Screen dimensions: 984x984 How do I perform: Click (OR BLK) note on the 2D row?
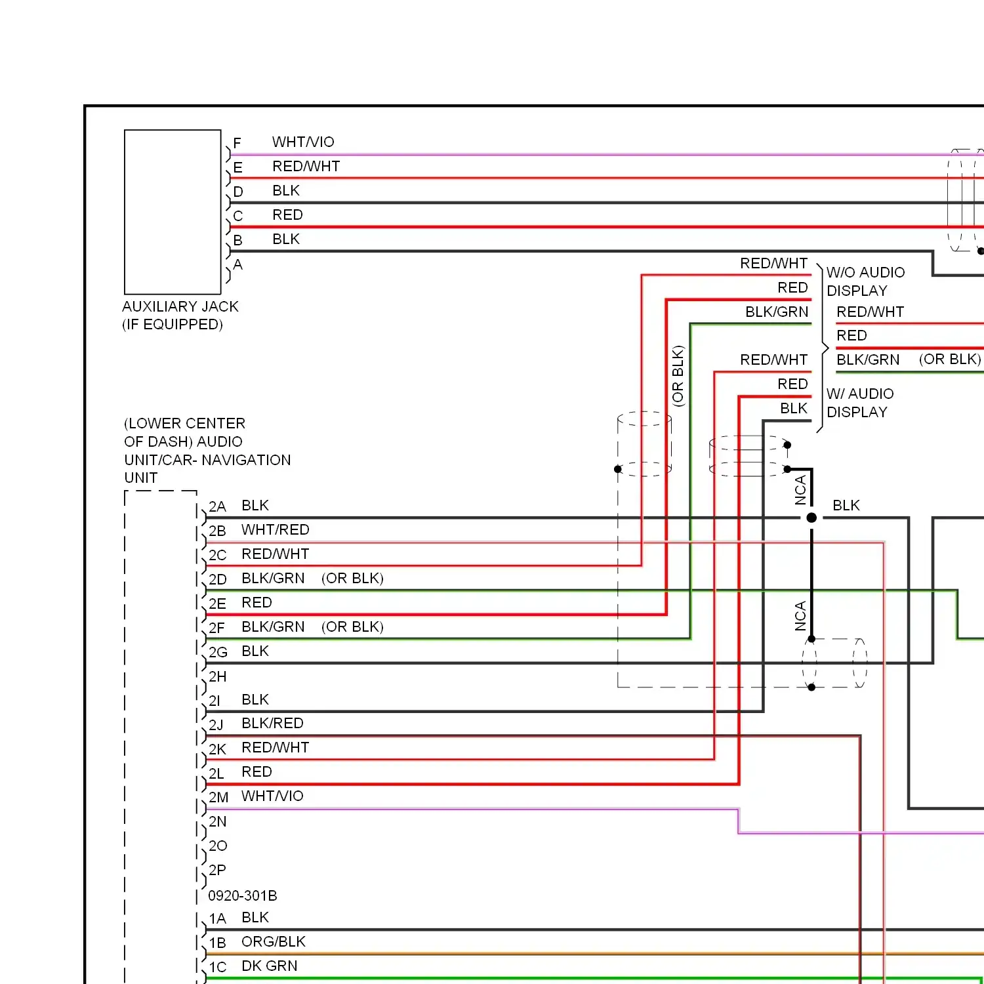(352, 578)
